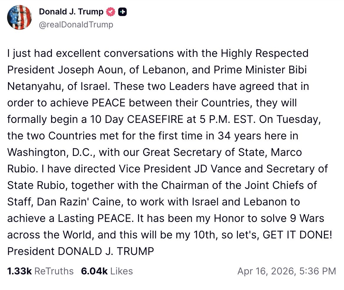Click the red verified checkmark badge

tap(111, 12)
